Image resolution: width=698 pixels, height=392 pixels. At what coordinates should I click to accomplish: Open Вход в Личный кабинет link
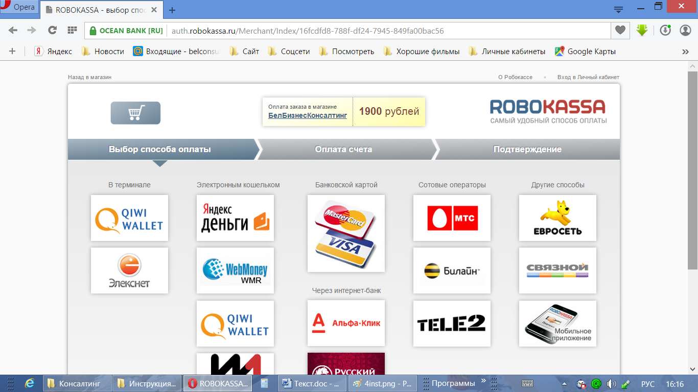point(588,77)
